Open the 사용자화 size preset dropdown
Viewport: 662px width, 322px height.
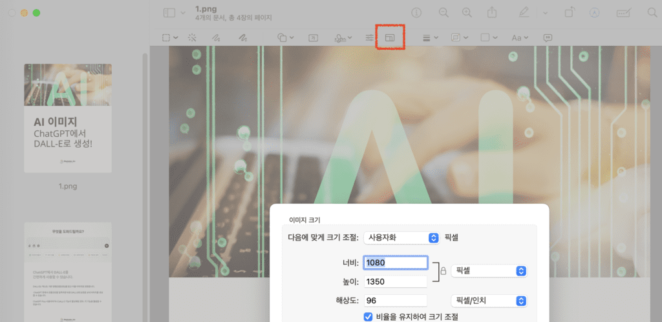401,237
